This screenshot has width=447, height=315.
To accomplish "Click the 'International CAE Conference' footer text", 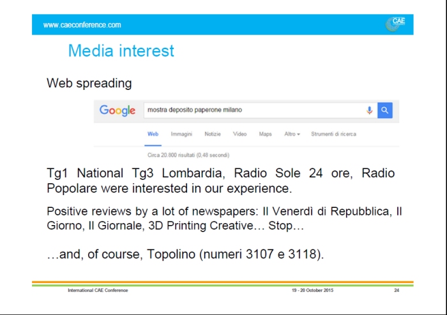I will pos(98,290).
